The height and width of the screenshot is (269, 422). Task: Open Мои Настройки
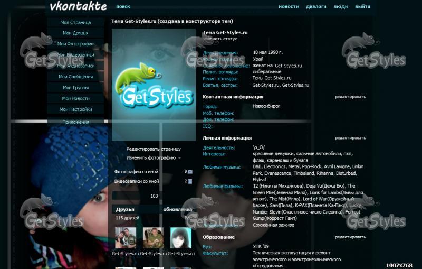point(75,109)
